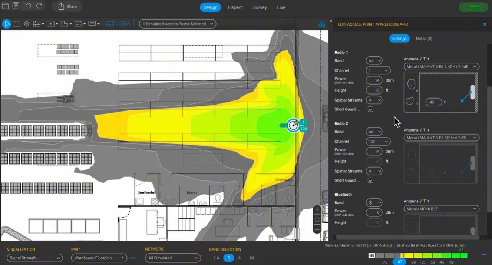Click the Share button
Viewport: 492px width, 265px height.
click(x=67, y=6)
